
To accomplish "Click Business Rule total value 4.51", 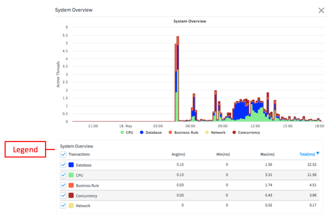I will point(313,185).
